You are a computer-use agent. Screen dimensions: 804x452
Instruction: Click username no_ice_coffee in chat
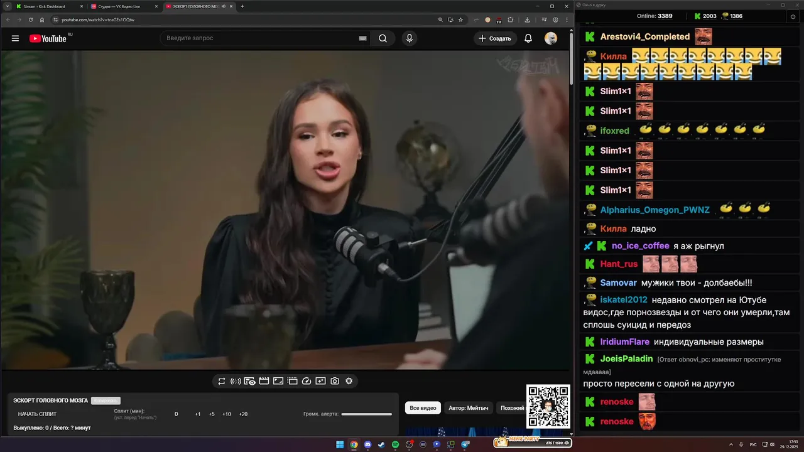click(x=641, y=246)
